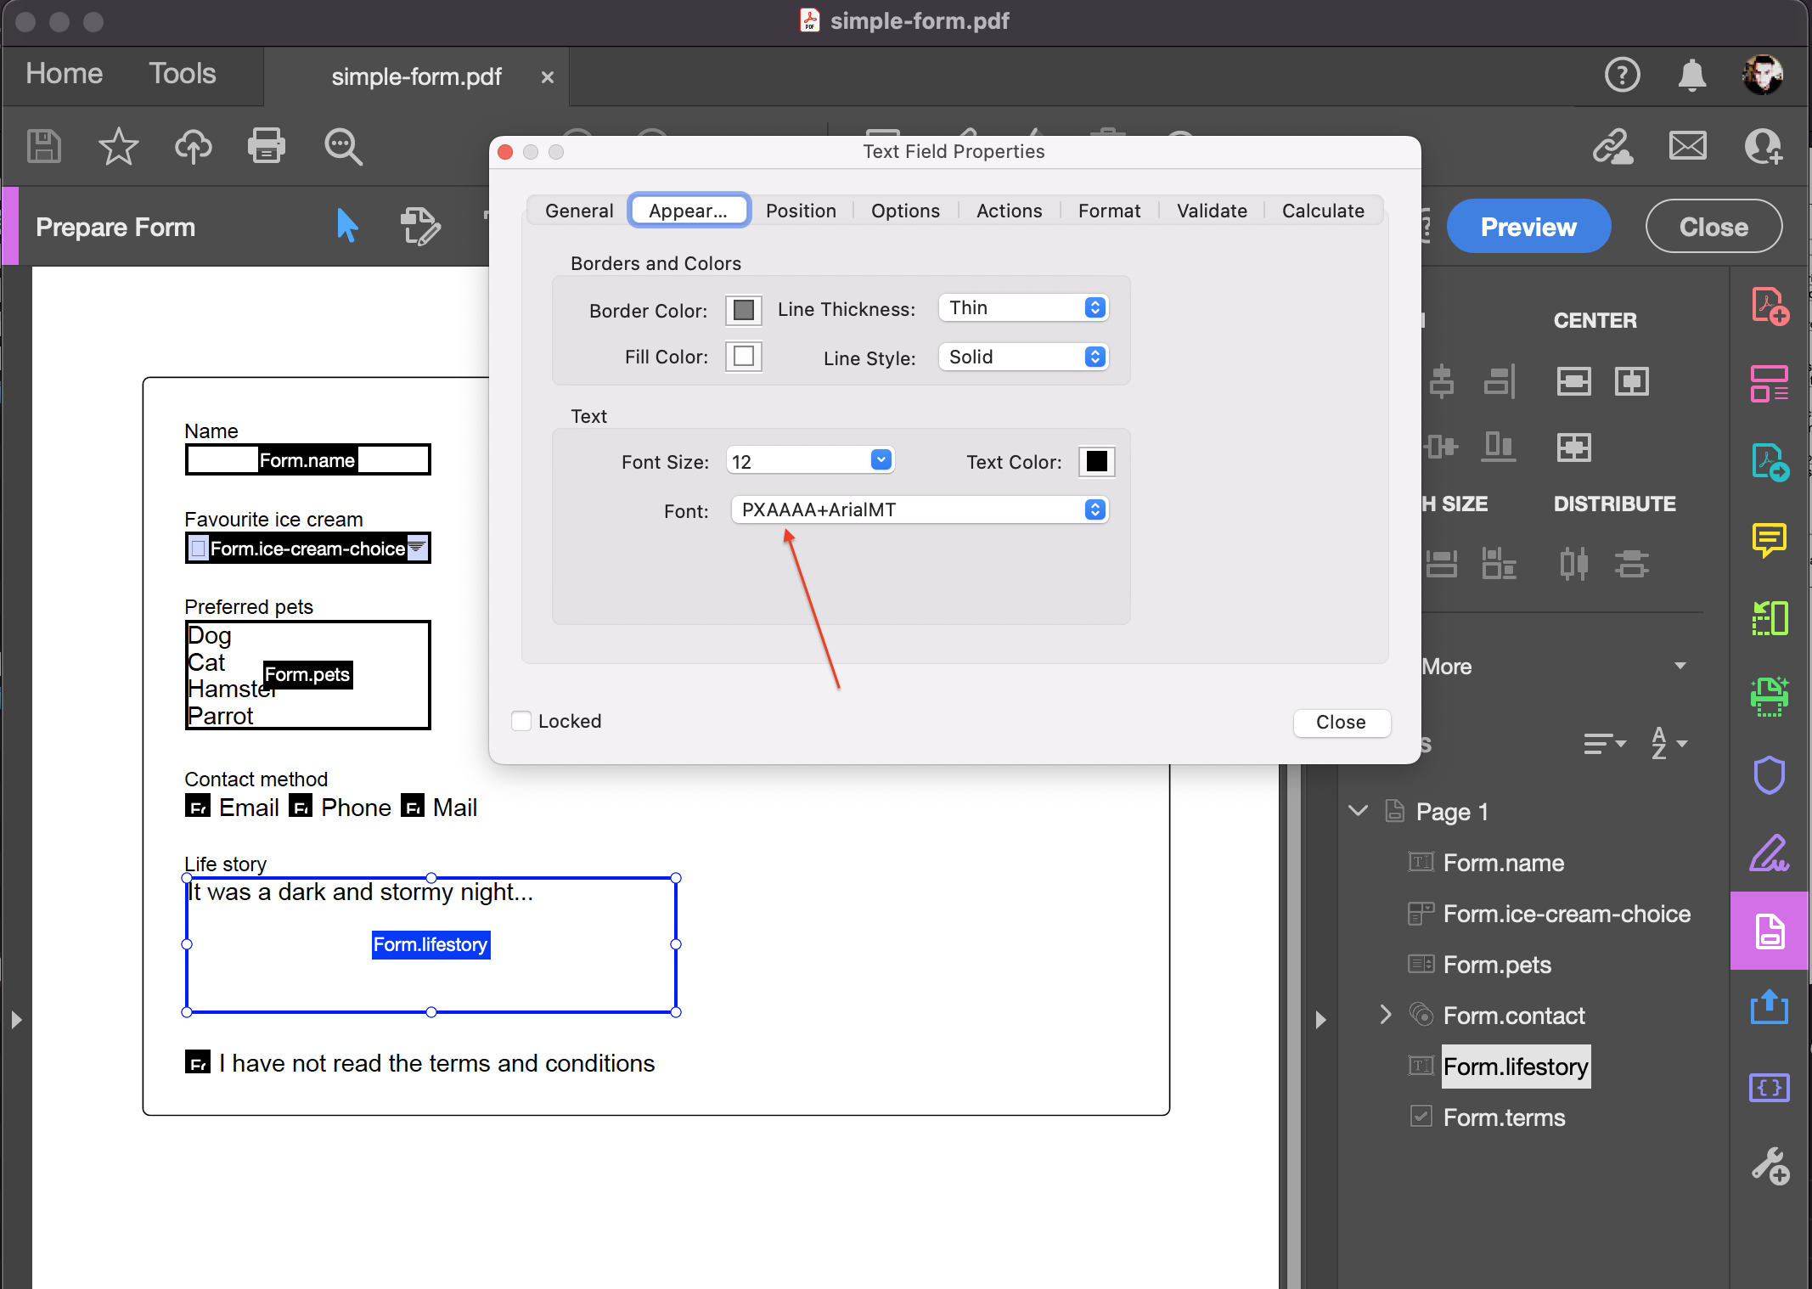Image resolution: width=1812 pixels, height=1289 pixels.
Task: Check the Locked checkbox
Action: tap(521, 721)
